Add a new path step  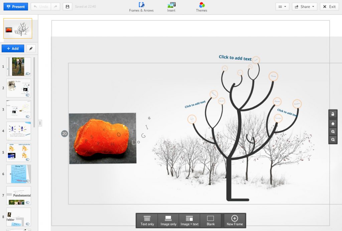coord(13,49)
